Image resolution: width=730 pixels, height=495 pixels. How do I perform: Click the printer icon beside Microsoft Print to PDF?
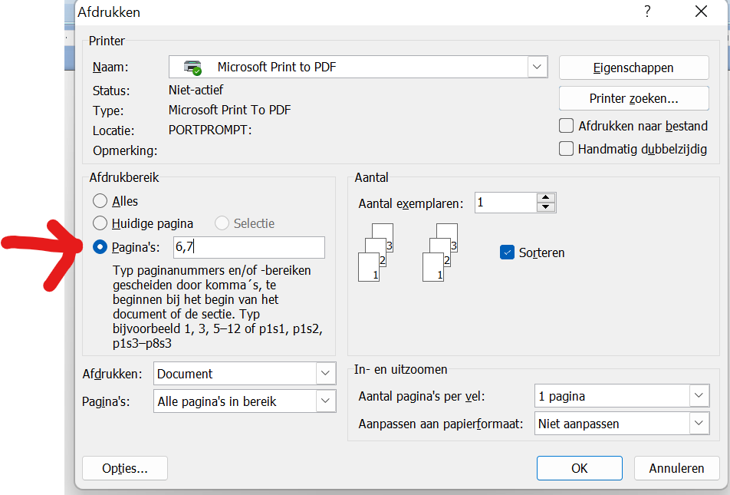click(x=192, y=68)
